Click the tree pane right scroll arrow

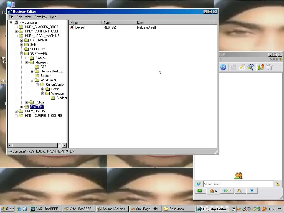[x=64, y=145]
